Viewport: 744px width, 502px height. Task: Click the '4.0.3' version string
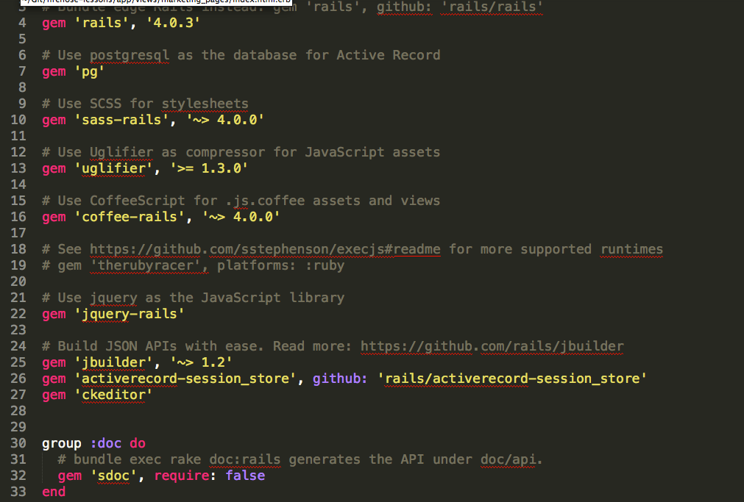click(173, 23)
